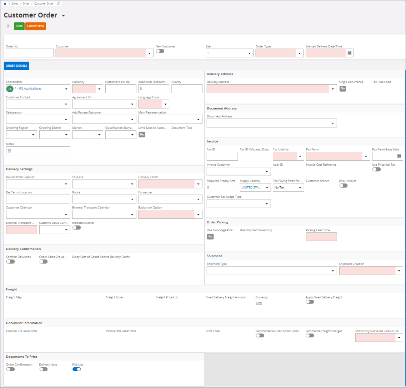Screen dimensions: 406x388
Task: Toggle the Intrastat Exempt switch
Action: click(76, 228)
